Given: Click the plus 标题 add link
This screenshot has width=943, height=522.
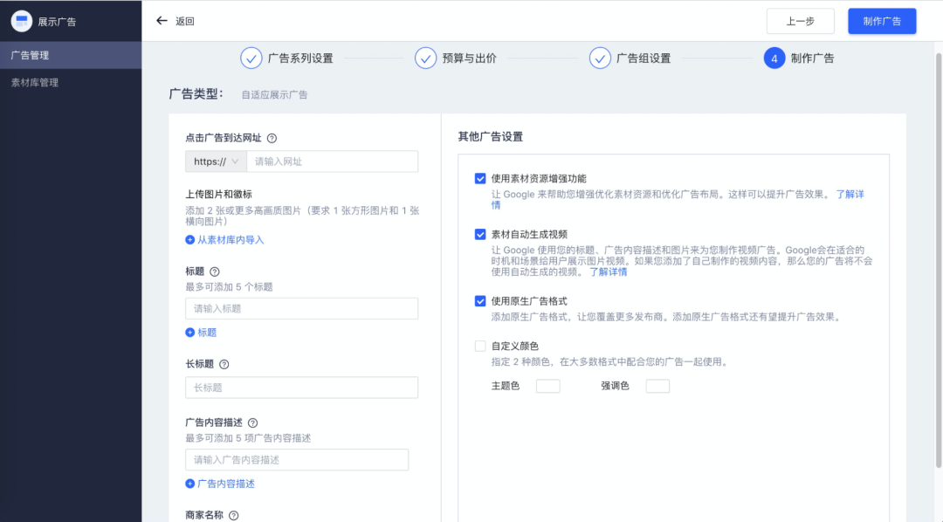Looking at the screenshot, I should (x=201, y=333).
